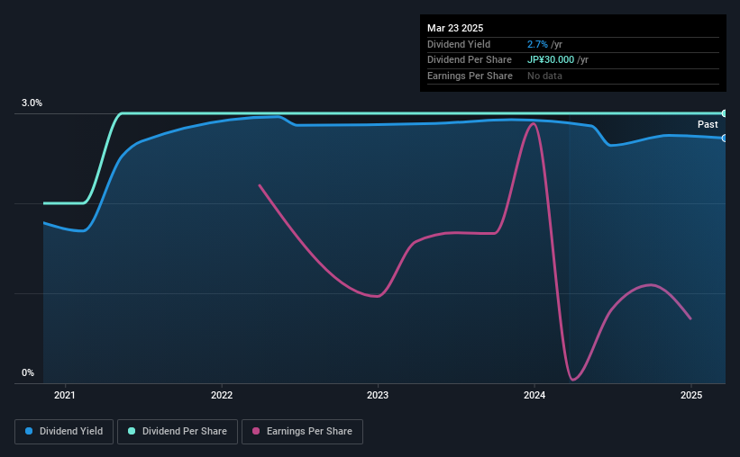Click the 2021 x-axis label

click(x=65, y=395)
